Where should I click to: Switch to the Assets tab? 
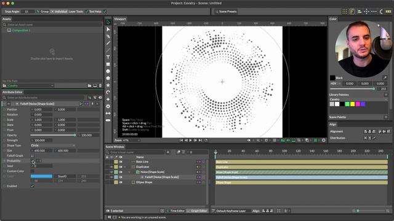pos(7,19)
